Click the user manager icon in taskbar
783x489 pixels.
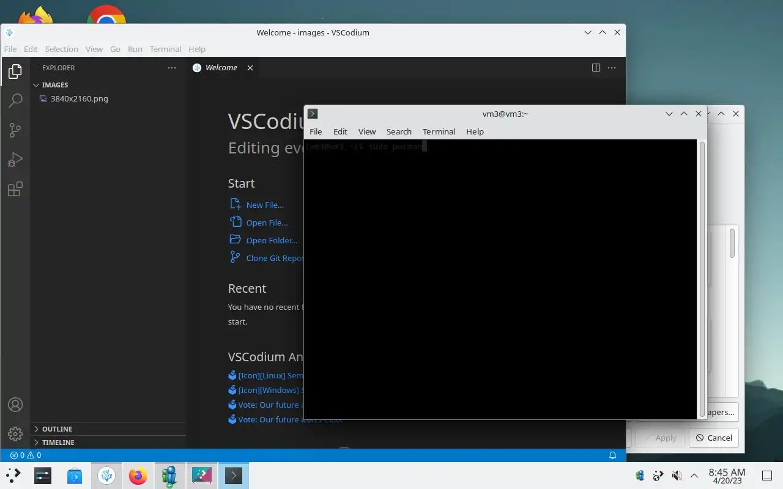pyautogui.click(x=169, y=475)
